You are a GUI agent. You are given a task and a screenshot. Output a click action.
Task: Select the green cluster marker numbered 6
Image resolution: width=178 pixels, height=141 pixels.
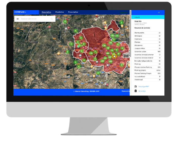coord(84,44)
